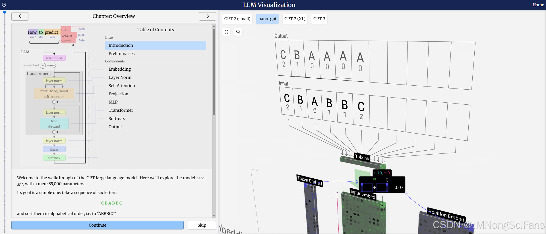This screenshot has height=234, width=546.
Task: Select the nano-gpt model
Action: (267, 19)
